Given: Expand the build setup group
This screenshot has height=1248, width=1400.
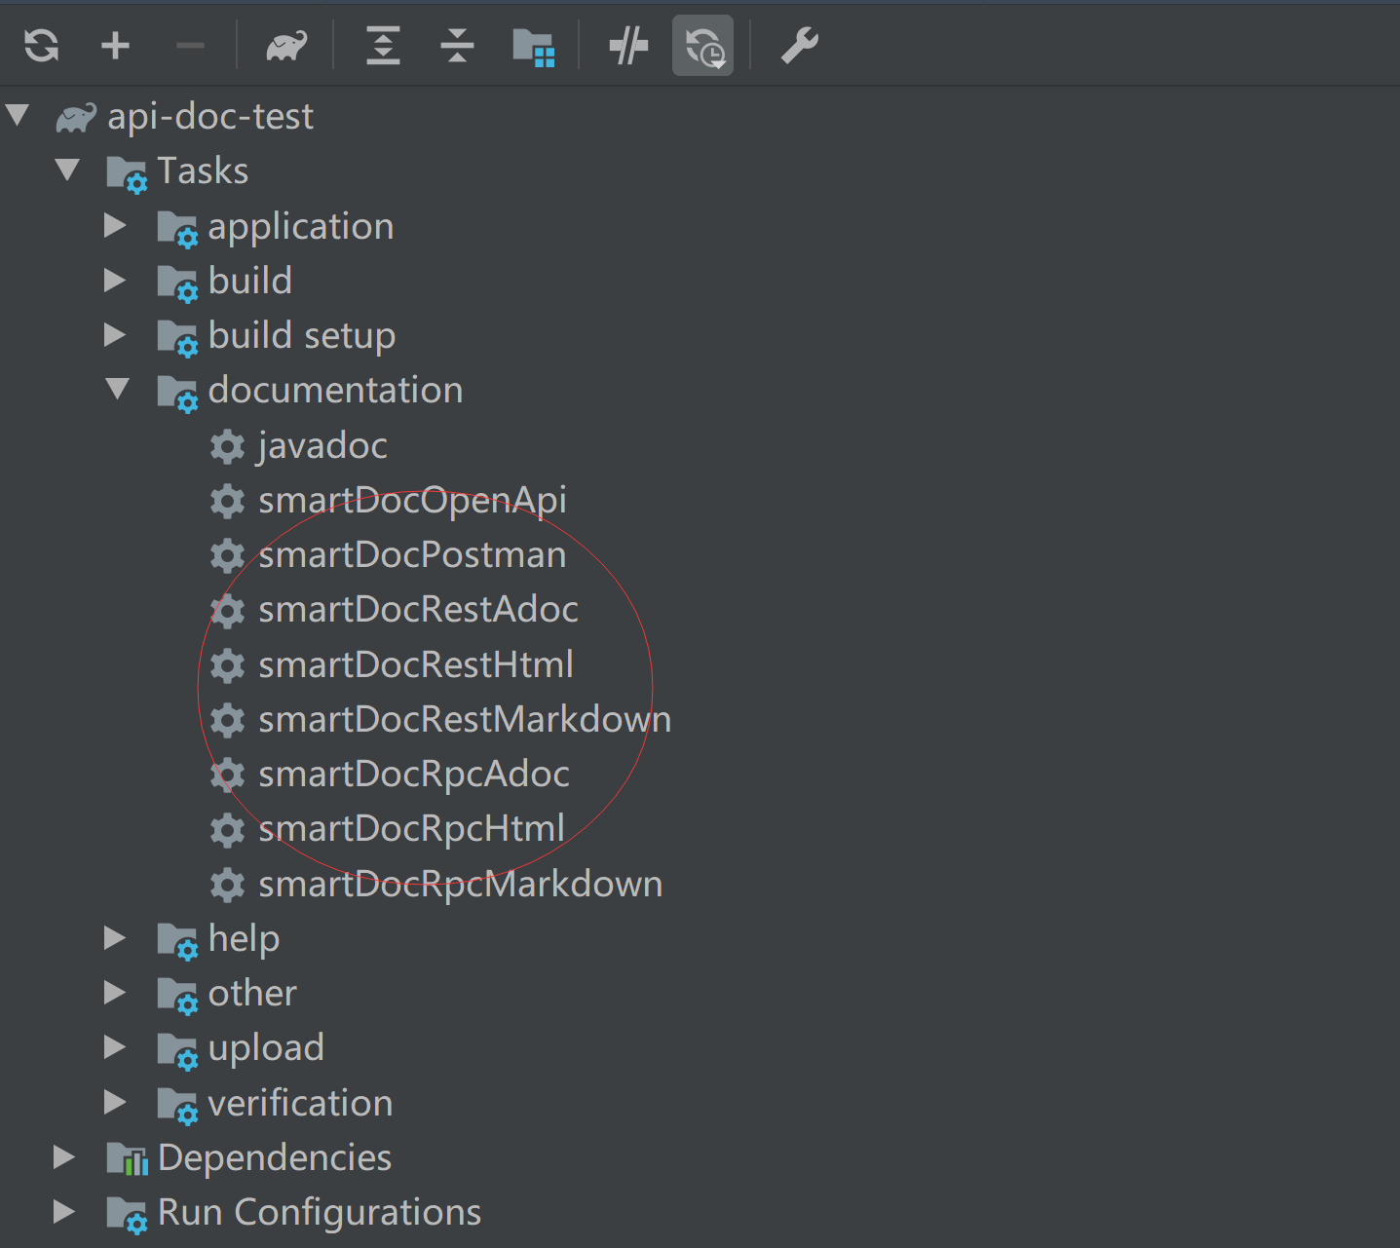Looking at the screenshot, I should point(116,335).
